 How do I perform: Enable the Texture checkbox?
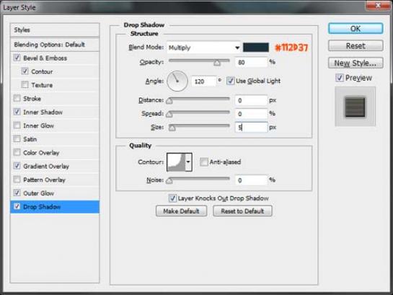pos(25,84)
